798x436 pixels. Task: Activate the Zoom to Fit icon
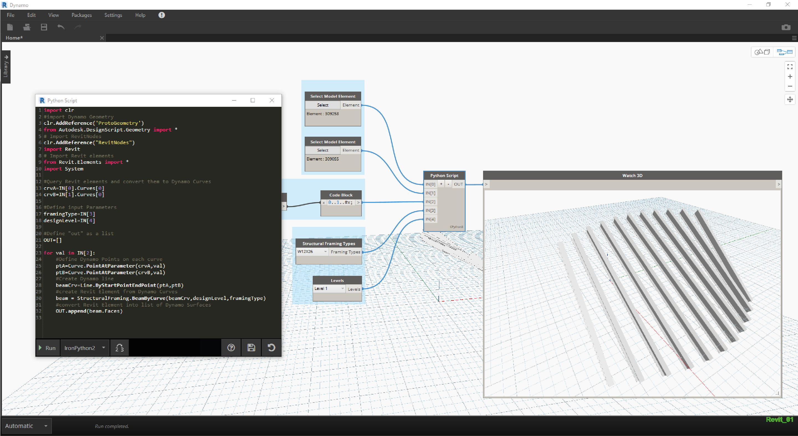[790, 66]
